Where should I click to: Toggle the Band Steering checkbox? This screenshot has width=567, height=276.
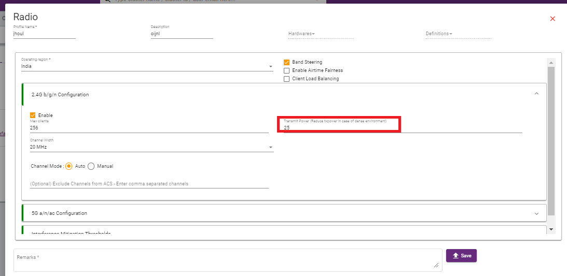[x=287, y=62]
